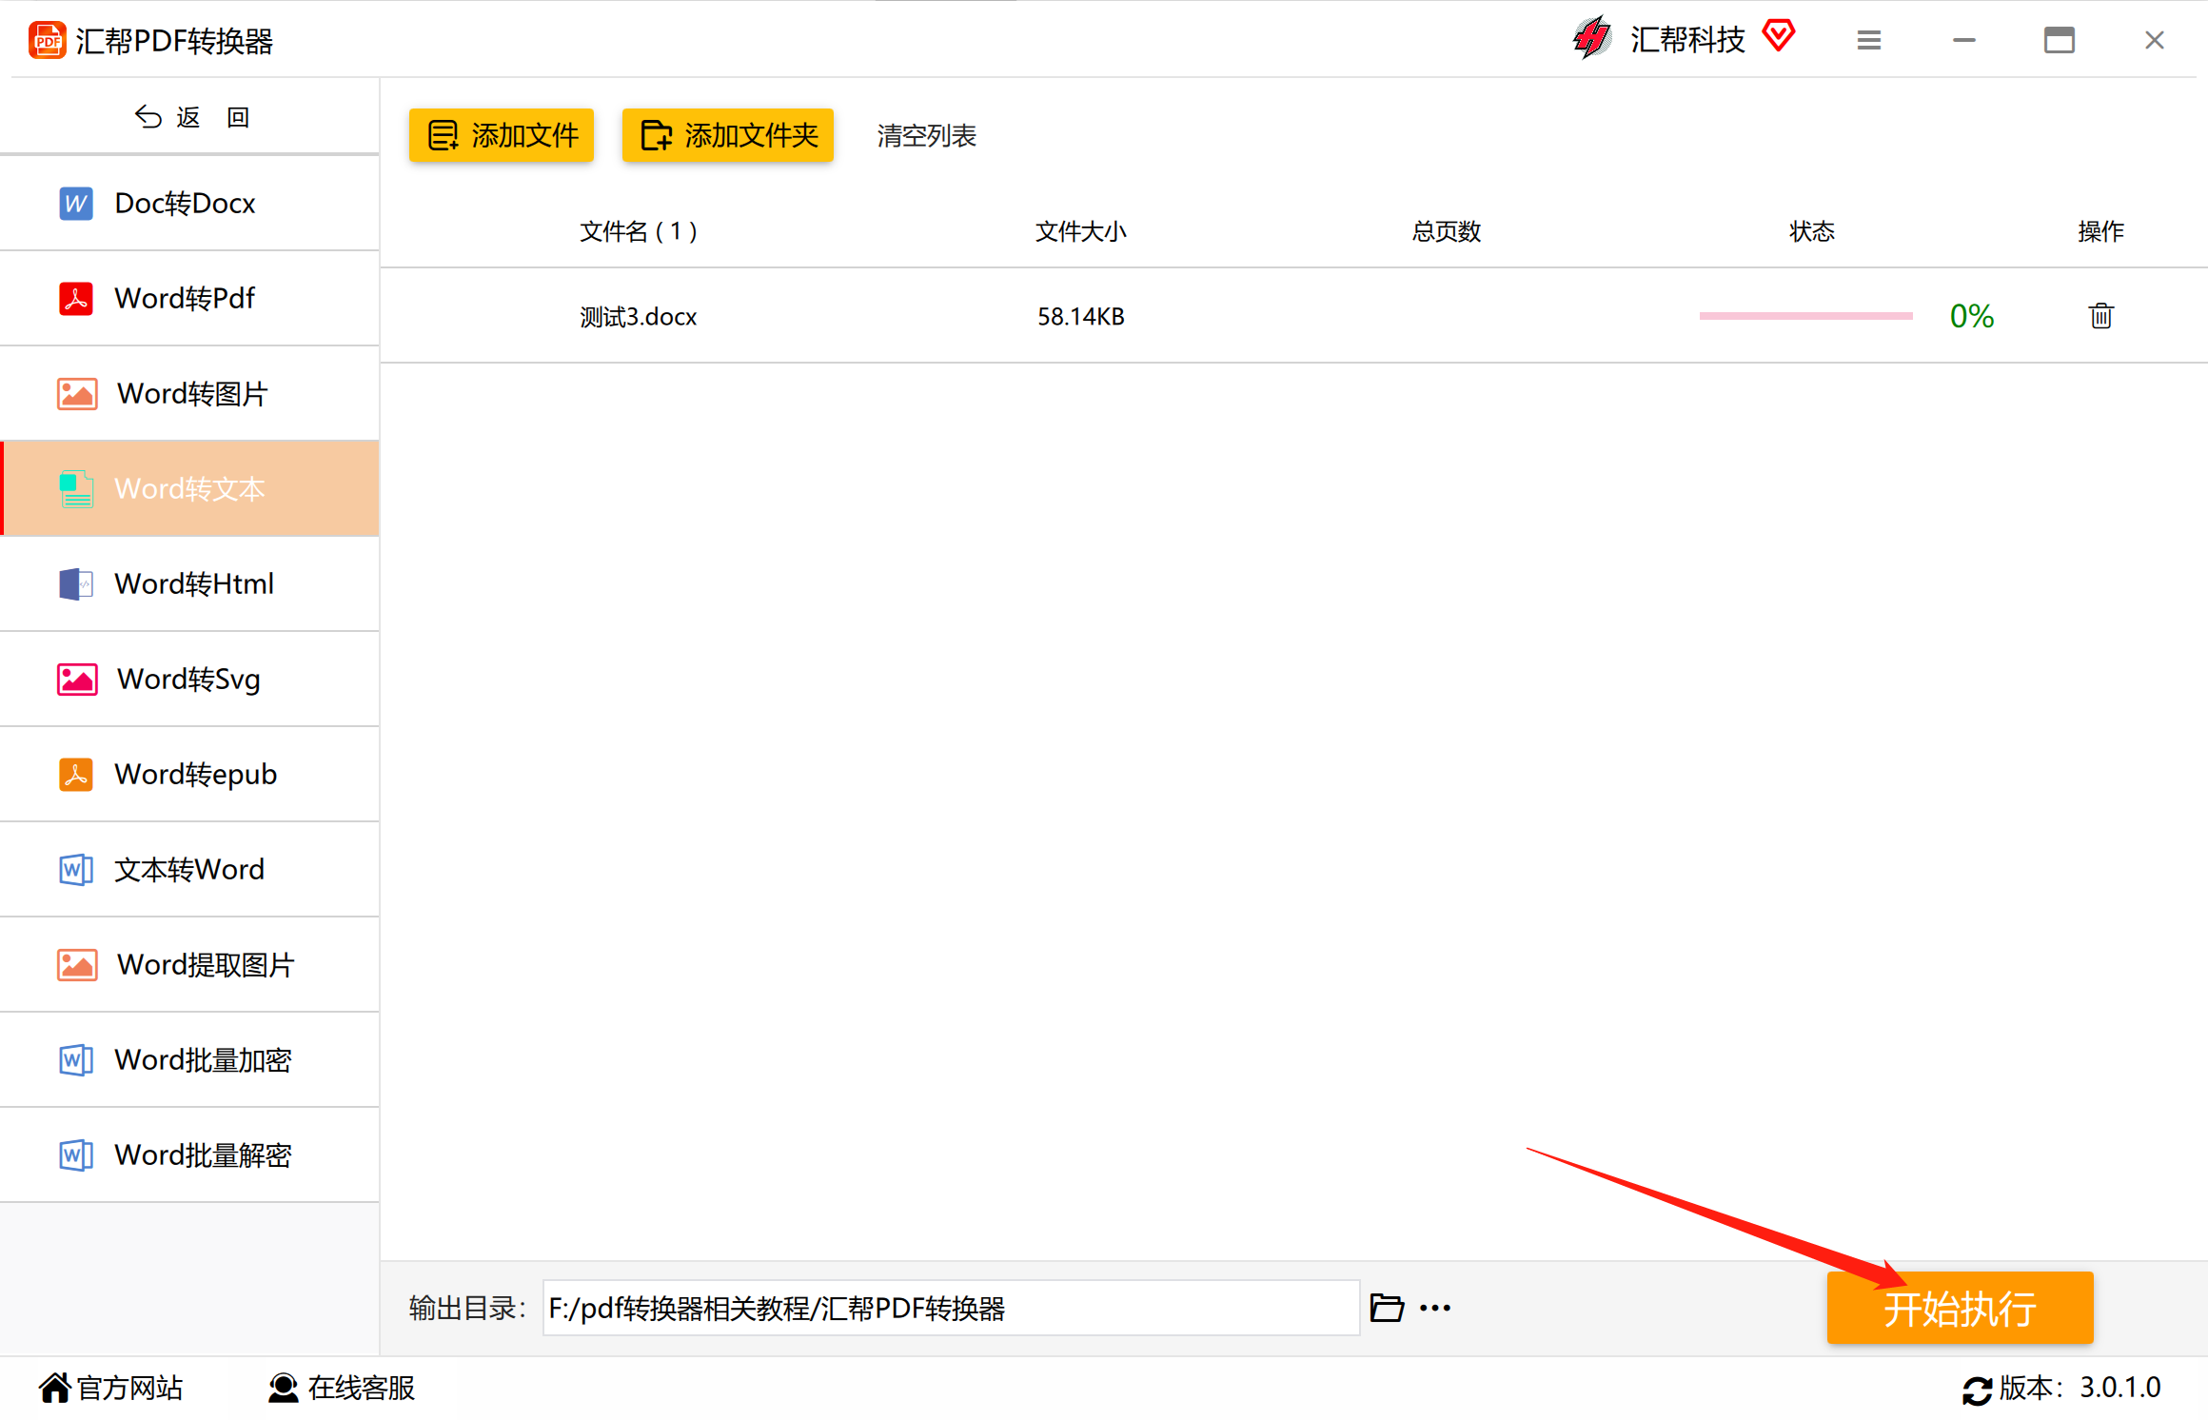Open output folder via folder icon
2208x1420 pixels.
pos(1387,1308)
